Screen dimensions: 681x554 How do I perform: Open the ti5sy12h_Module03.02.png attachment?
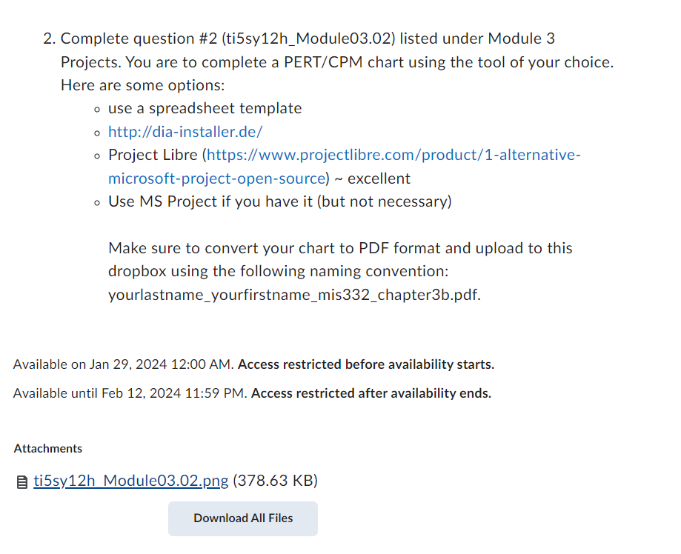pos(130,481)
